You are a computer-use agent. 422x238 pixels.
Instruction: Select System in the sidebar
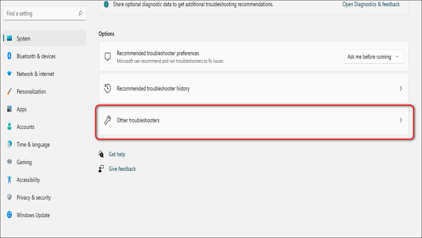24,39
